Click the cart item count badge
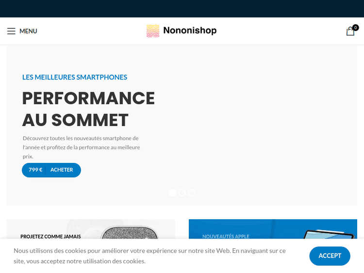364x273 pixels. [x=356, y=28]
